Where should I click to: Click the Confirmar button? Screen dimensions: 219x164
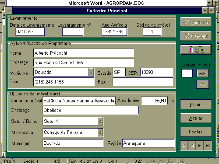tap(196, 22)
